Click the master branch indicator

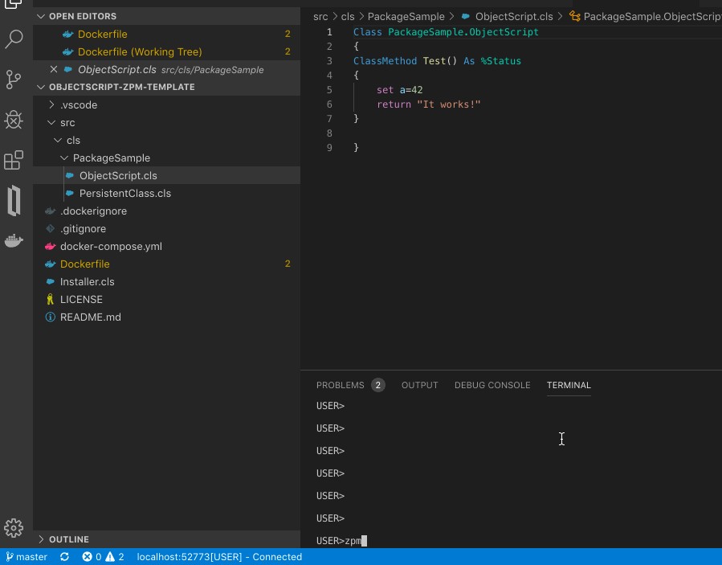[x=27, y=557]
